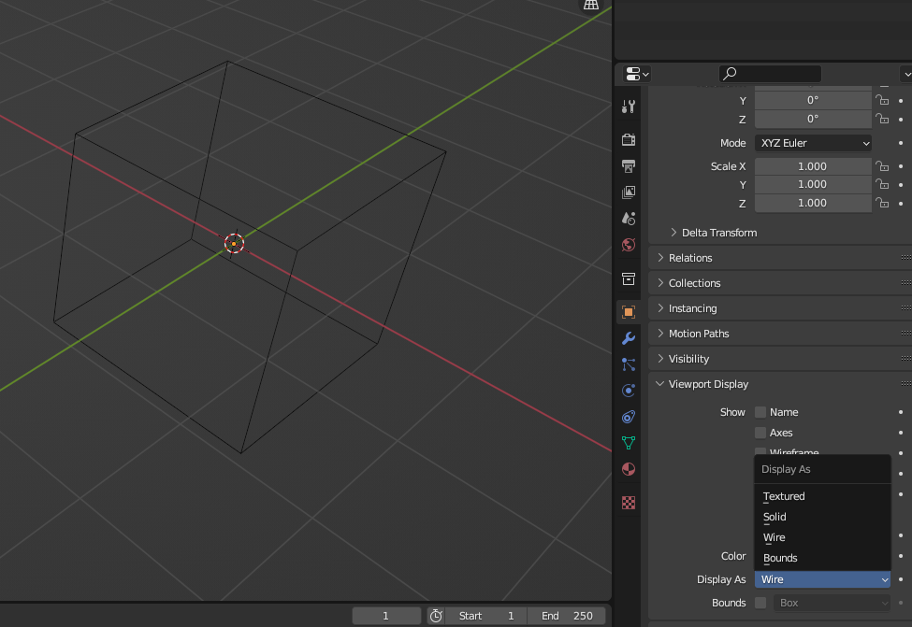Viewport: 912px width, 627px height.
Task: Click the properties editor type button
Action: coord(637,74)
